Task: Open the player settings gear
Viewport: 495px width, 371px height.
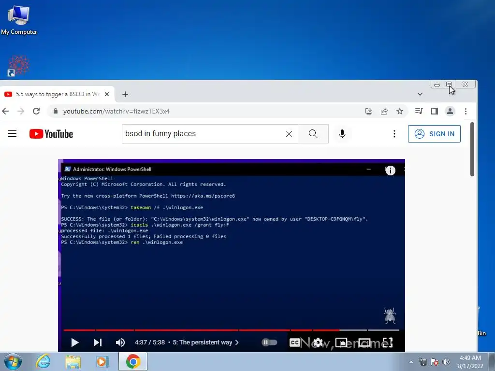Action: tap(318, 342)
